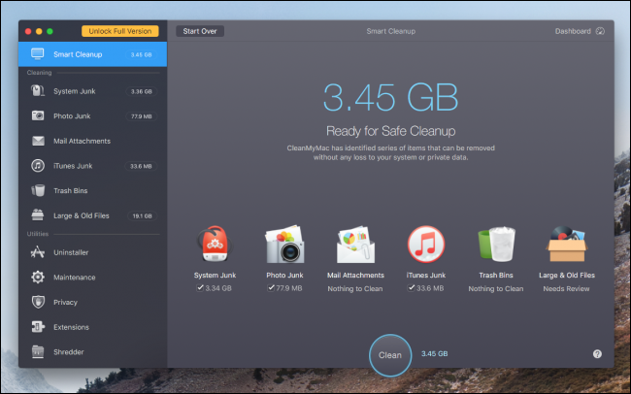
Task: Open System Junk vacuum icon in sidebar
Action: [38, 91]
